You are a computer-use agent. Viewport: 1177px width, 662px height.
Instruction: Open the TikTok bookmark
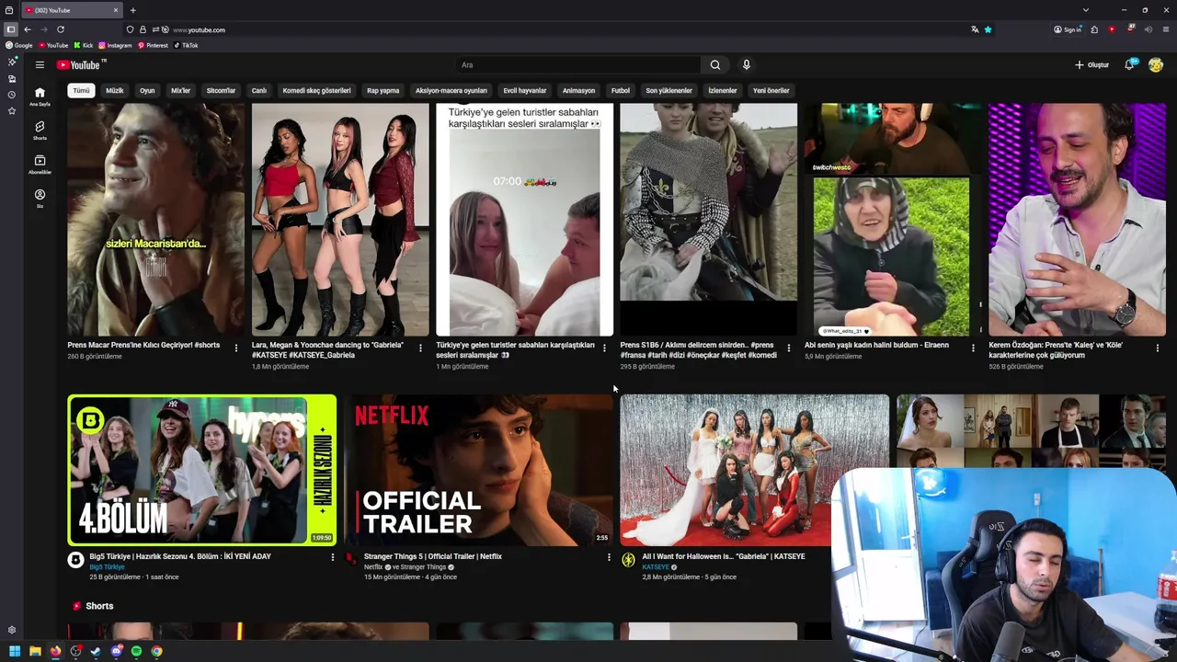click(x=186, y=45)
